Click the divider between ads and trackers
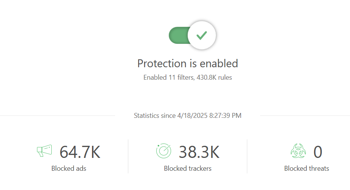Screen dimensions: 350x190 pyautogui.click(x=128, y=156)
